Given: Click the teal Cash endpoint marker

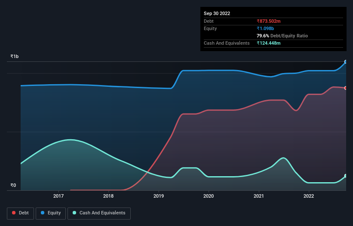Looking at the screenshot, I should point(346,176).
